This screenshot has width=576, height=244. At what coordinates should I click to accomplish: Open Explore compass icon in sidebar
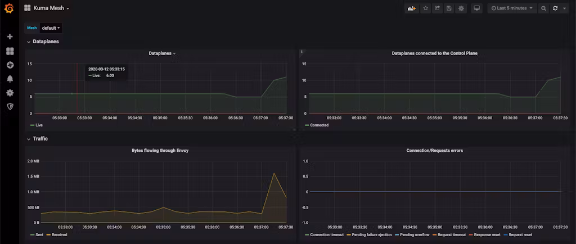click(x=10, y=65)
